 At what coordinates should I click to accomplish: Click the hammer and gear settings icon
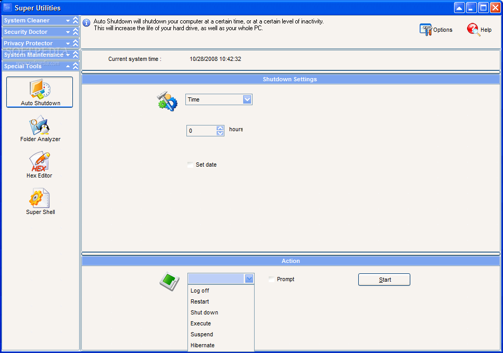pyautogui.click(x=167, y=101)
